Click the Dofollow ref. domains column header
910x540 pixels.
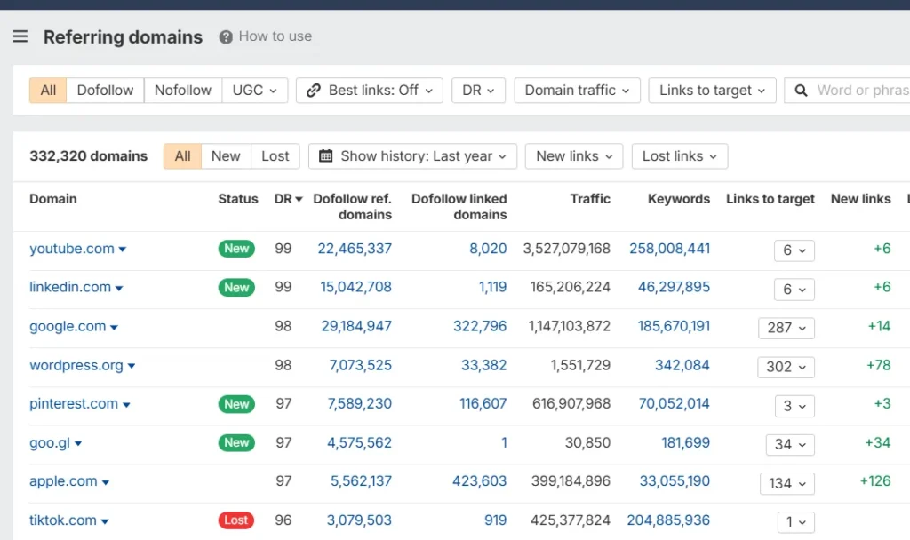pos(352,206)
